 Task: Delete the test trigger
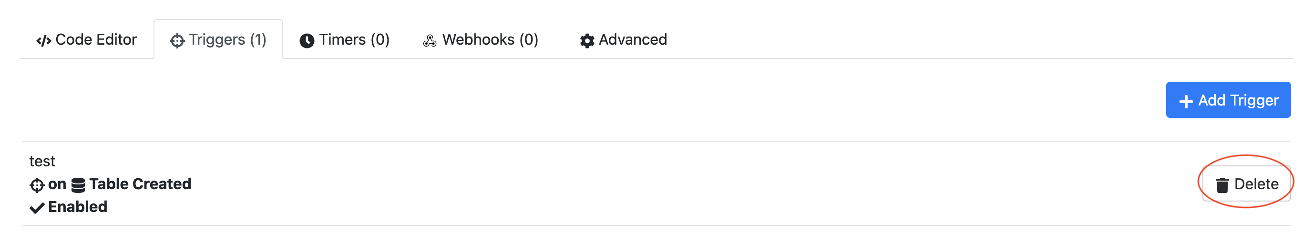[x=1246, y=184]
